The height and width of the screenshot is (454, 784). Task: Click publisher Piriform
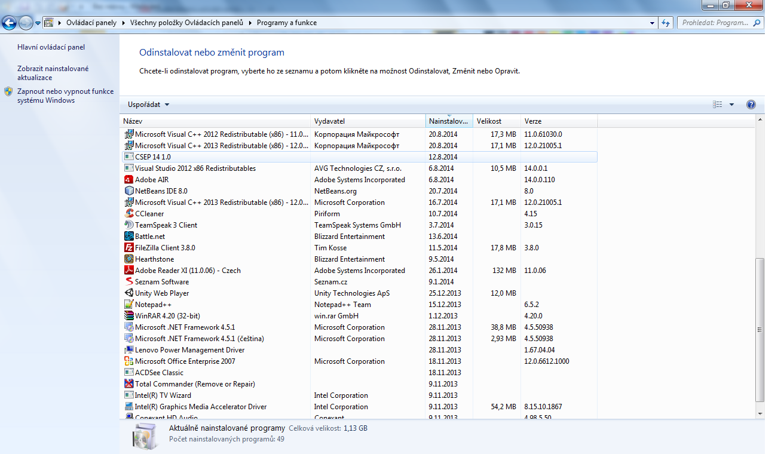pyautogui.click(x=327, y=214)
